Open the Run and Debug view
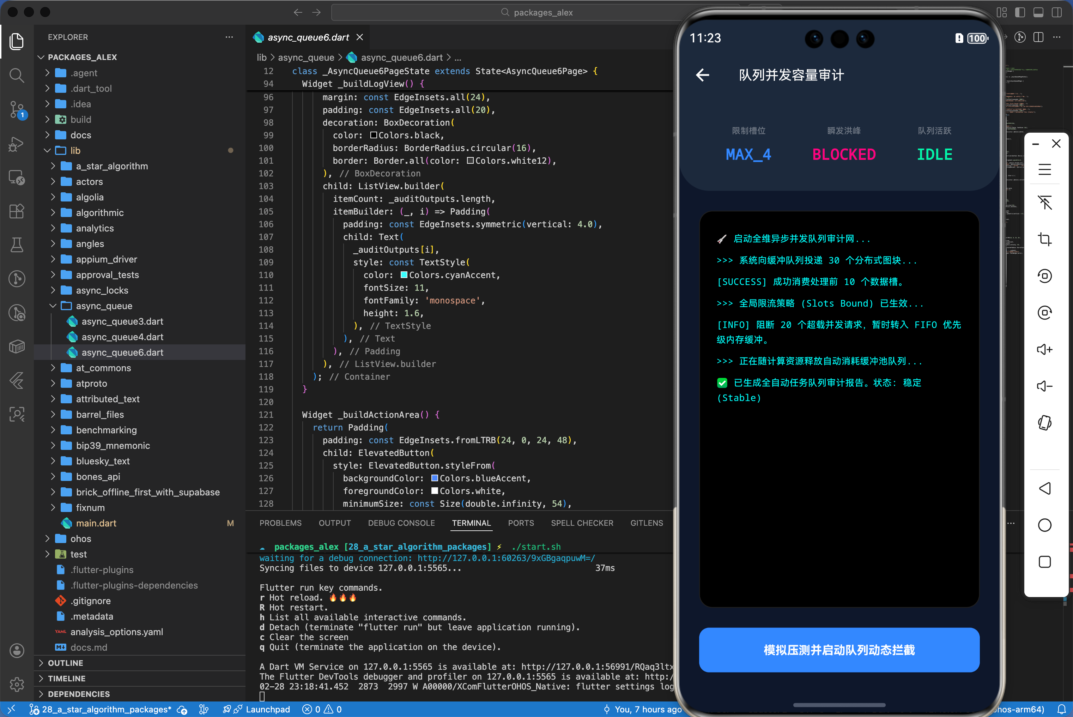1073x717 pixels. tap(17, 144)
